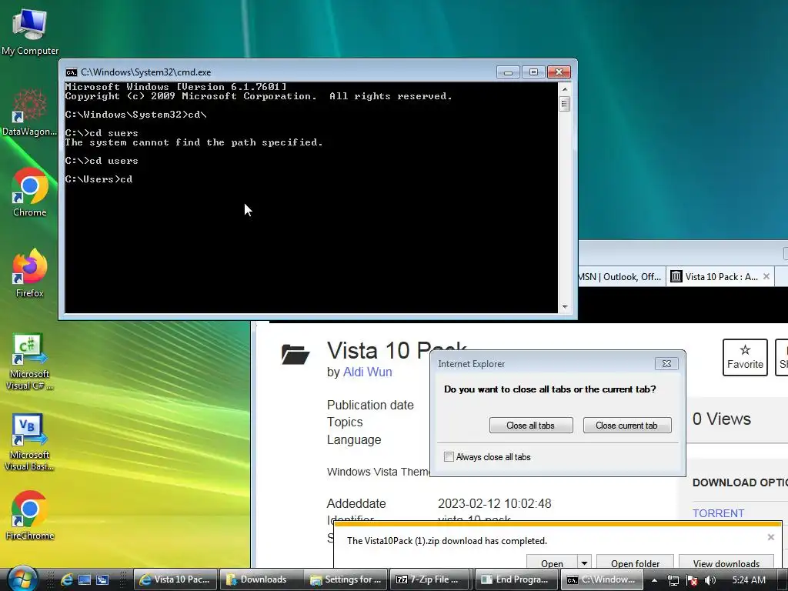Open the dropdown arrow next to Open
Viewport: 788px width, 591px height.
pyautogui.click(x=585, y=563)
